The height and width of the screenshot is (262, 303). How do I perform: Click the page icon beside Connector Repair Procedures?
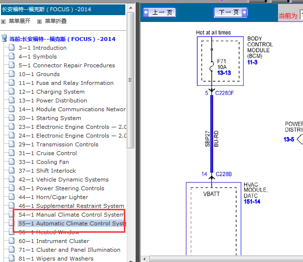point(12,65)
